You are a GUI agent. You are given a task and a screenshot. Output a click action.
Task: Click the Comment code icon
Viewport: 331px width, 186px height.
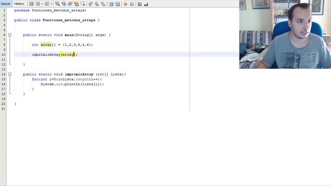(140, 4)
